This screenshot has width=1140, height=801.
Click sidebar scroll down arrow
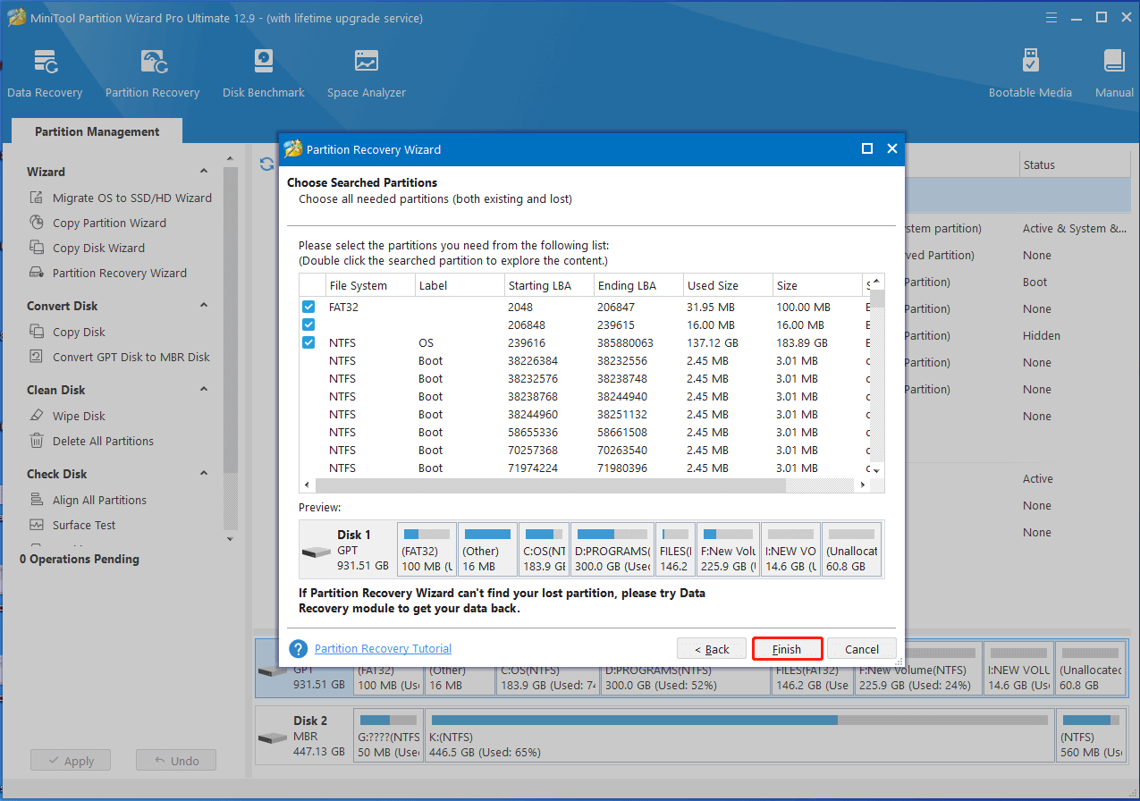click(x=230, y=539)
